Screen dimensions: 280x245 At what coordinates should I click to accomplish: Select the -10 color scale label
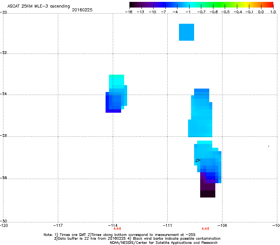[x=152, y=12]
